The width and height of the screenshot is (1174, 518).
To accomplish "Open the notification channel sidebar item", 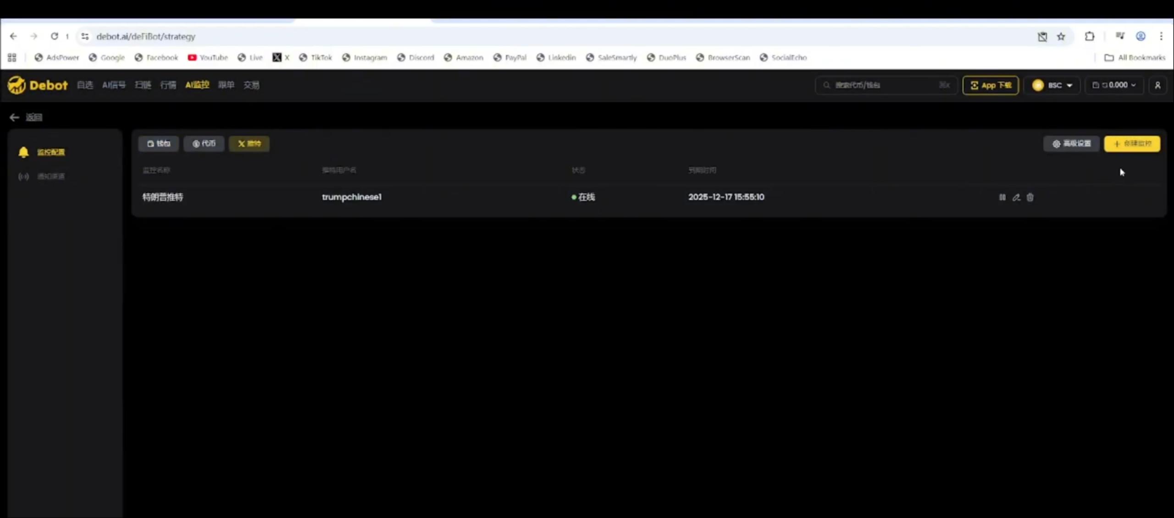I will tap(50, 176).
